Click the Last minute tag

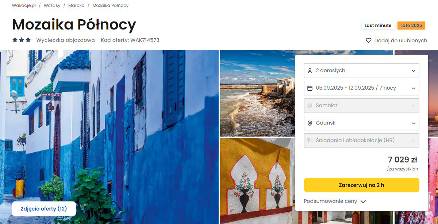pyautogui.click(x=378, y=25)
